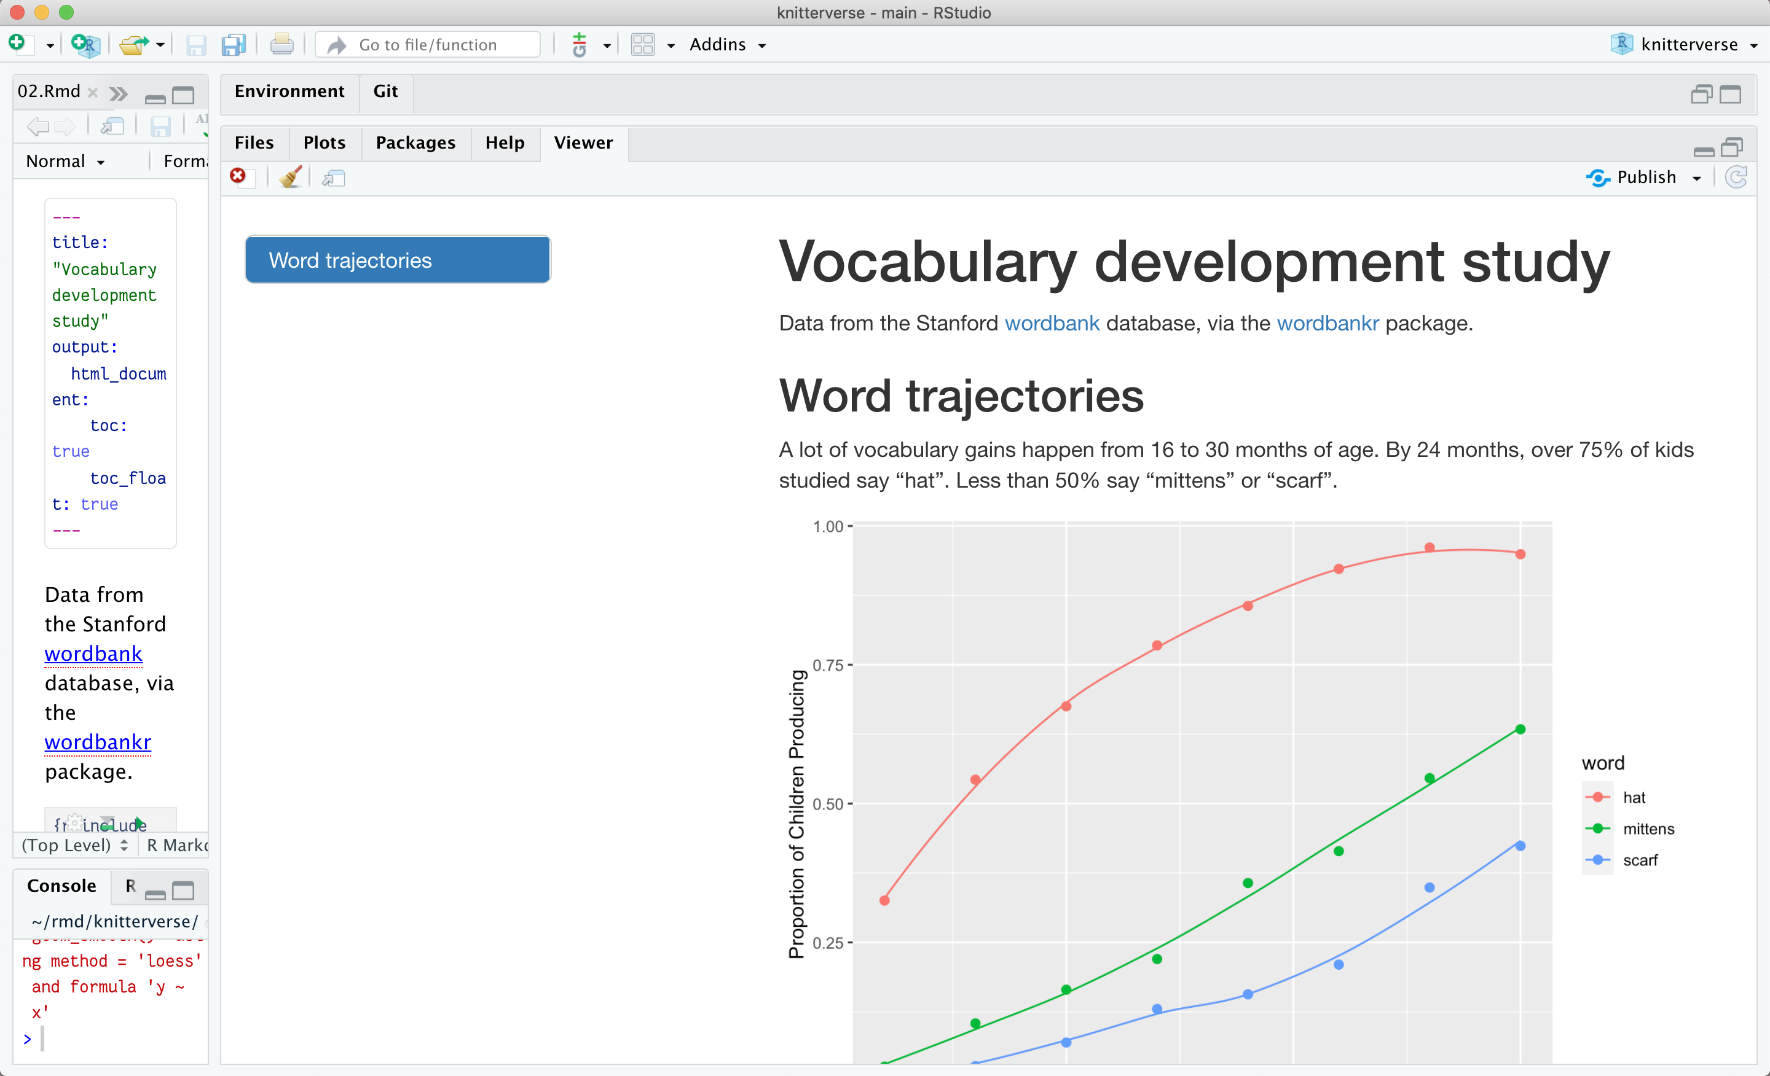This screenshot has height=1076, width=1770.
Task: Jump to Word trajectories in TOC
Action: click(398, 260)
